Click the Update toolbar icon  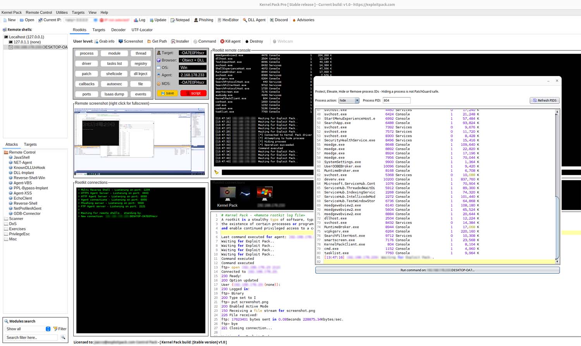click(152, 20)
